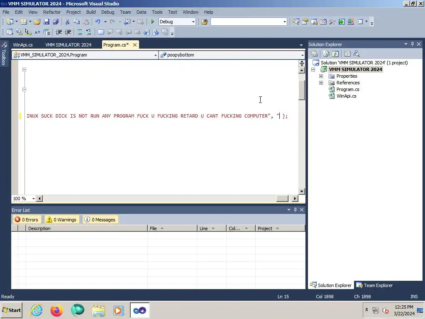Toggle a bookmark on the current line
This screenshot has height=319, width=425.
click(101, 32)
